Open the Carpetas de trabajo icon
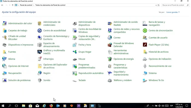The height and width of the screenshot is (108, 191). 4,30
